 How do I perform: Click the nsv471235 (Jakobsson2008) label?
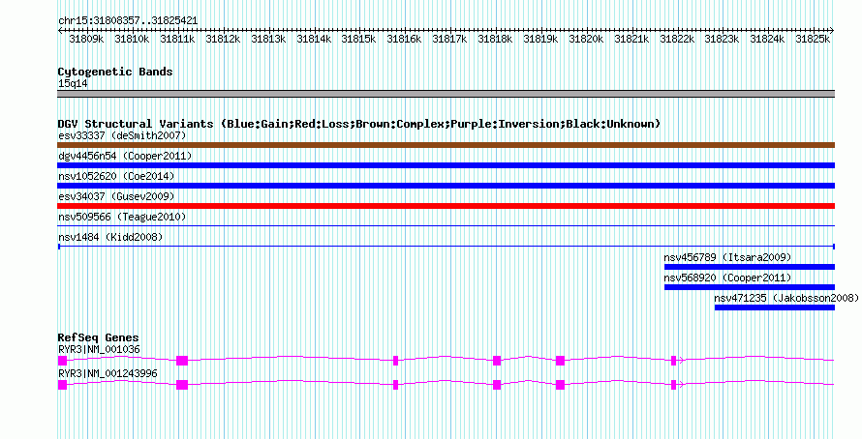786,298
